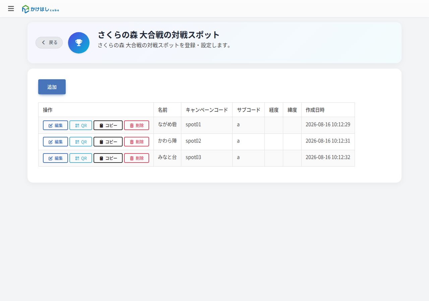Click the subtitle ending 登録・設定します。
The width and height of the screenshot is (429, 301).
click(x=165, y=45)
